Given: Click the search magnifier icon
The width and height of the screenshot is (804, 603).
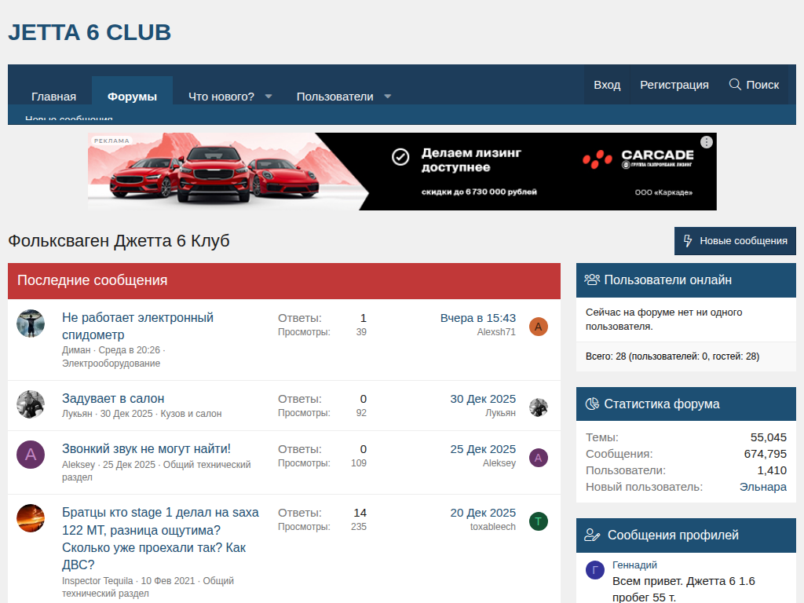Looking at the screenshot, I should tap(735, 85).
